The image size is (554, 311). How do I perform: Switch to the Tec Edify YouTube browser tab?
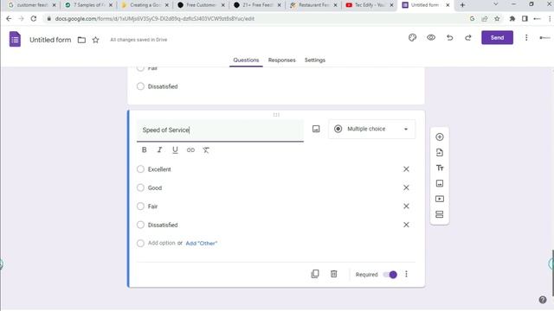pyautogui.click(x=370, y=5)
